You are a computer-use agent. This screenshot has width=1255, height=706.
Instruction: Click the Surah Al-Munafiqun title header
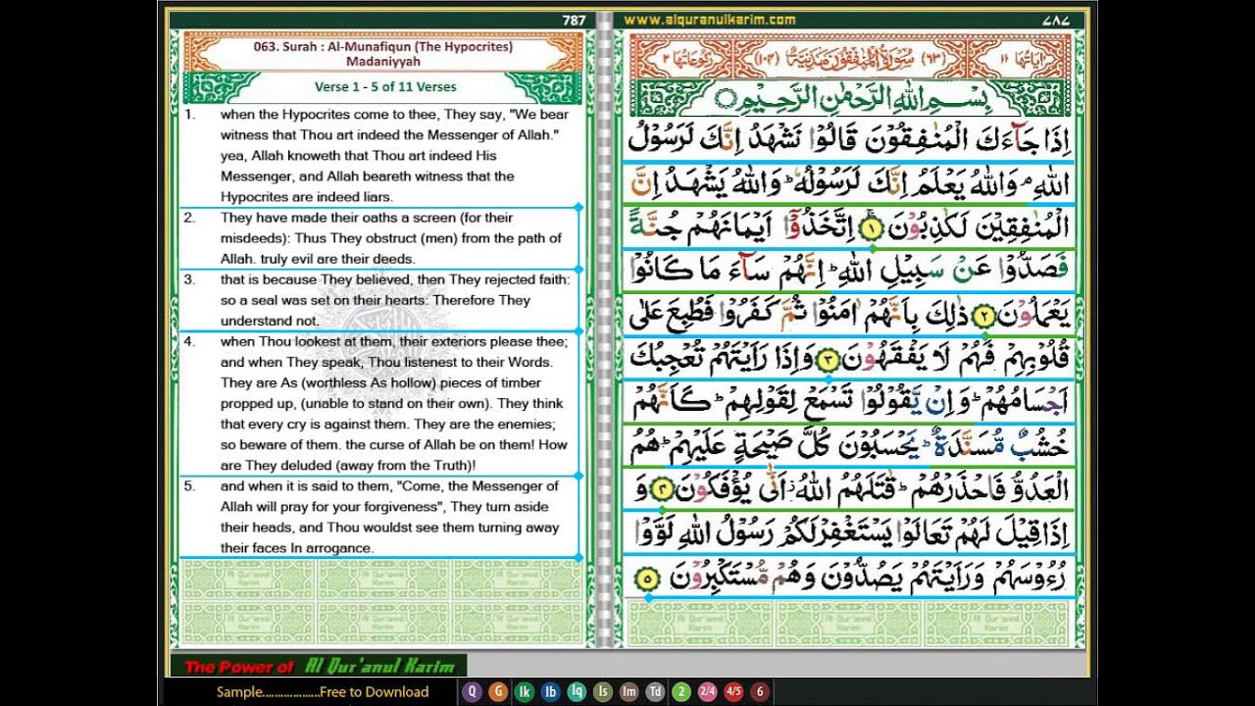click(x=382, y=53)
